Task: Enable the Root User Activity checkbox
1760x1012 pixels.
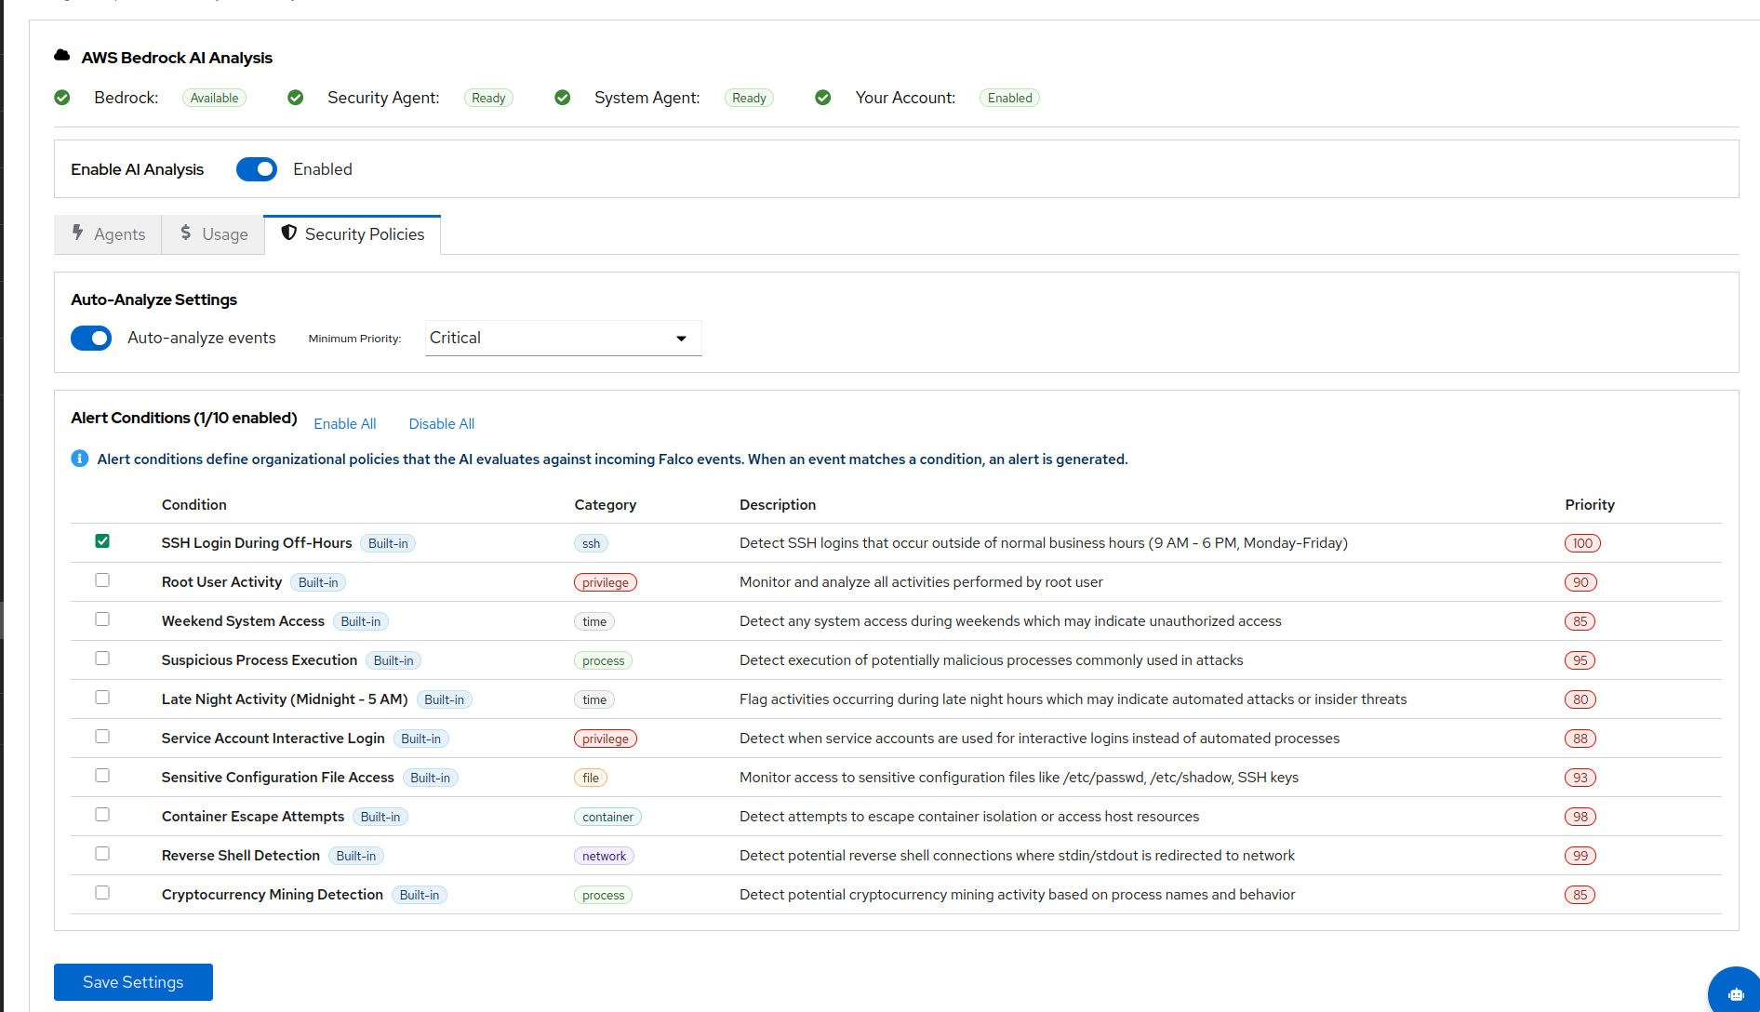Action: pyautogui.click(x=102, y=580)
